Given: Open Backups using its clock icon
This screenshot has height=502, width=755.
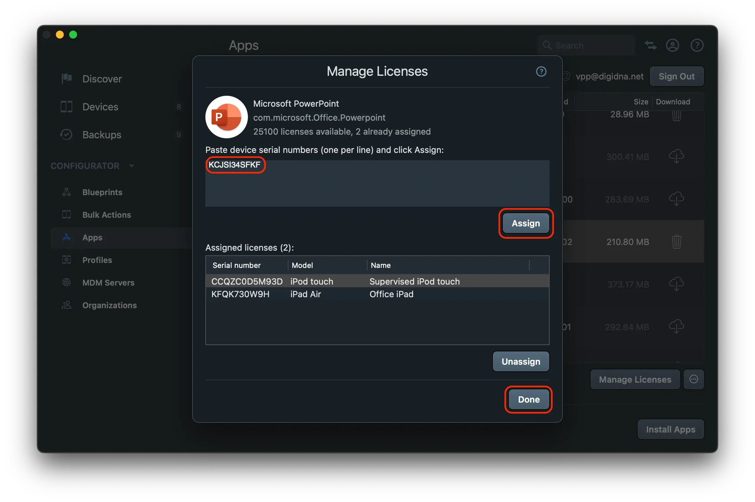Looking at the screenshot, I should point(66,135).
